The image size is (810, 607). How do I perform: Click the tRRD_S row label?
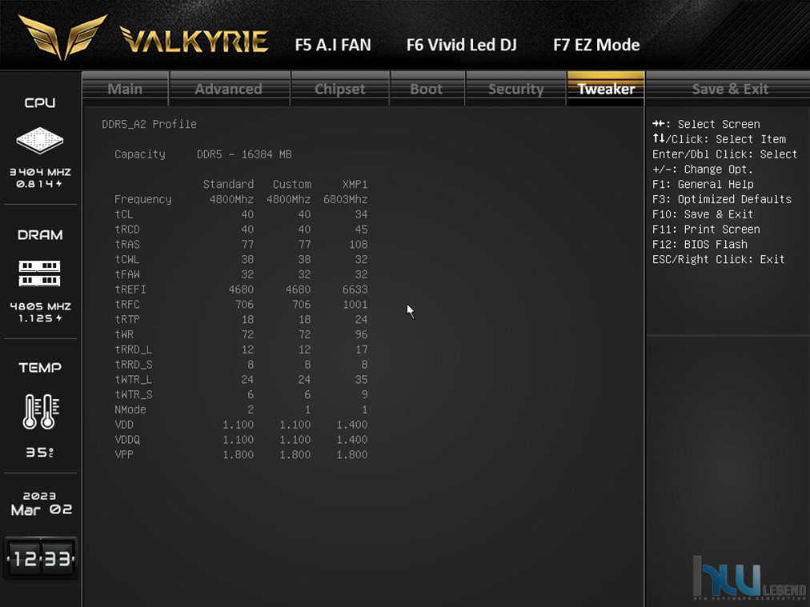point(134,365)
